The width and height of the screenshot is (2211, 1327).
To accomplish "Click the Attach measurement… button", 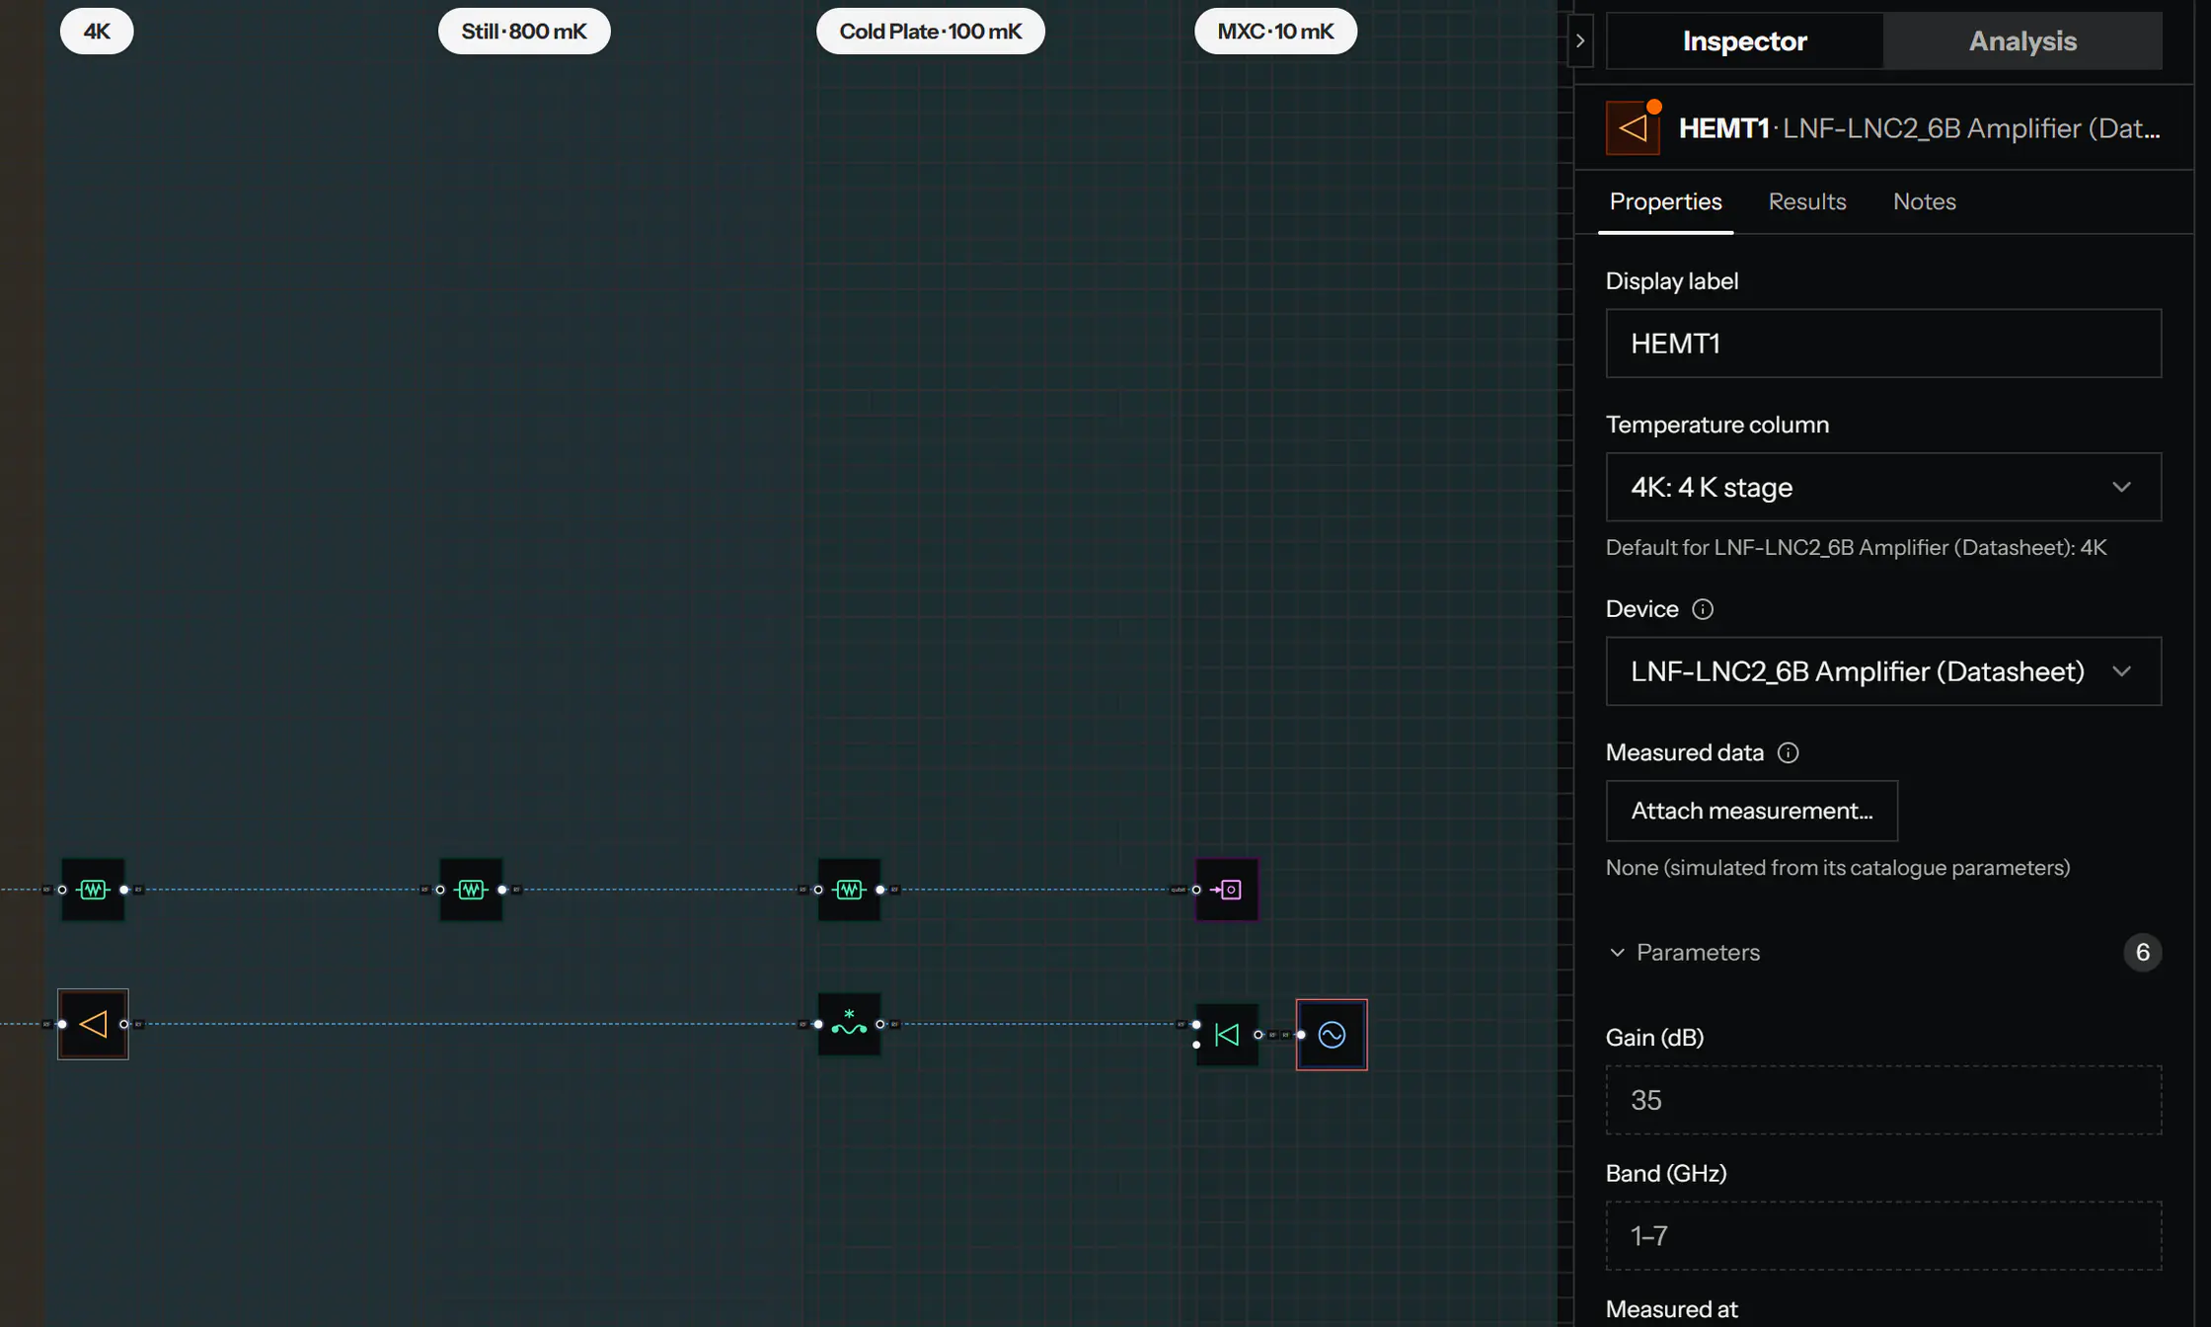I will click(1751, 811).
